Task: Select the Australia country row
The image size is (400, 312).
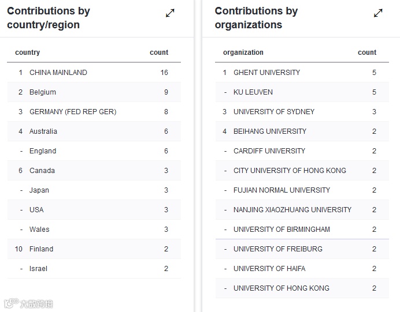Action: point(43,131)
